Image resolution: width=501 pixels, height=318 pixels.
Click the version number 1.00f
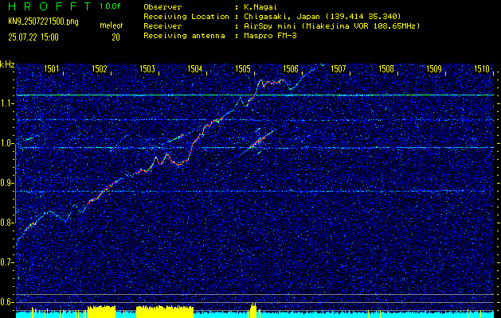[110, 6]
